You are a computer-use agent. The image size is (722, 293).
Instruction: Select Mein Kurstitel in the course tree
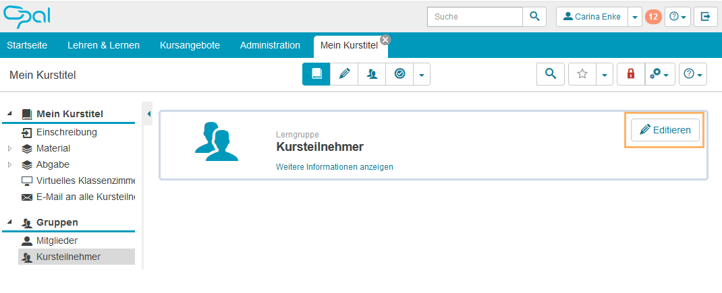tap(70, 114)
